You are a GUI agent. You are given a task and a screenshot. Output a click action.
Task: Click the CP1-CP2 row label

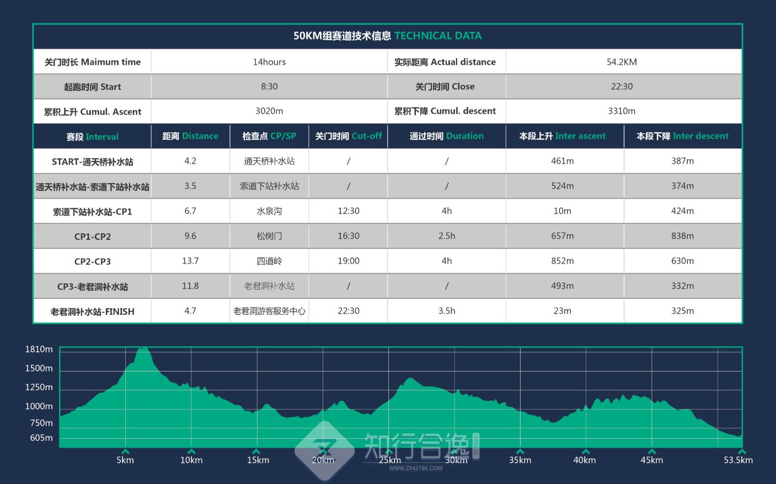tap(92, 236)
